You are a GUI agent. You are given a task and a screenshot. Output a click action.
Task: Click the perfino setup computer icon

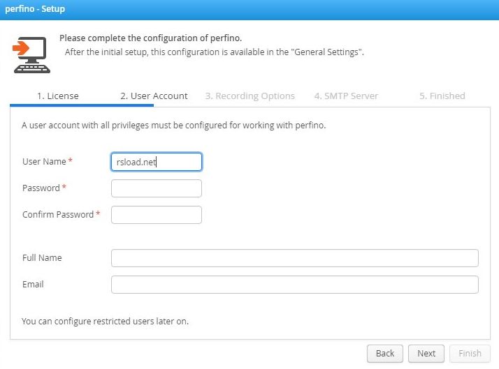pyautogui.click(x=31, y=54)
